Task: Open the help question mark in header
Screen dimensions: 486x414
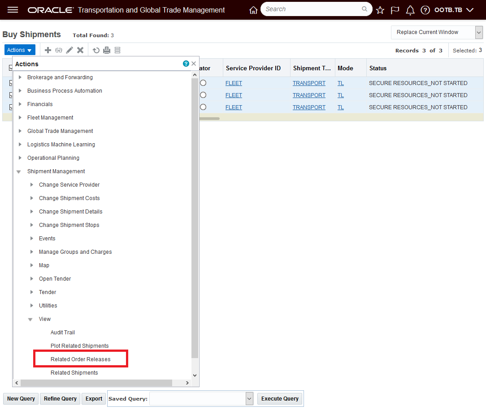Action: point(425,10)
